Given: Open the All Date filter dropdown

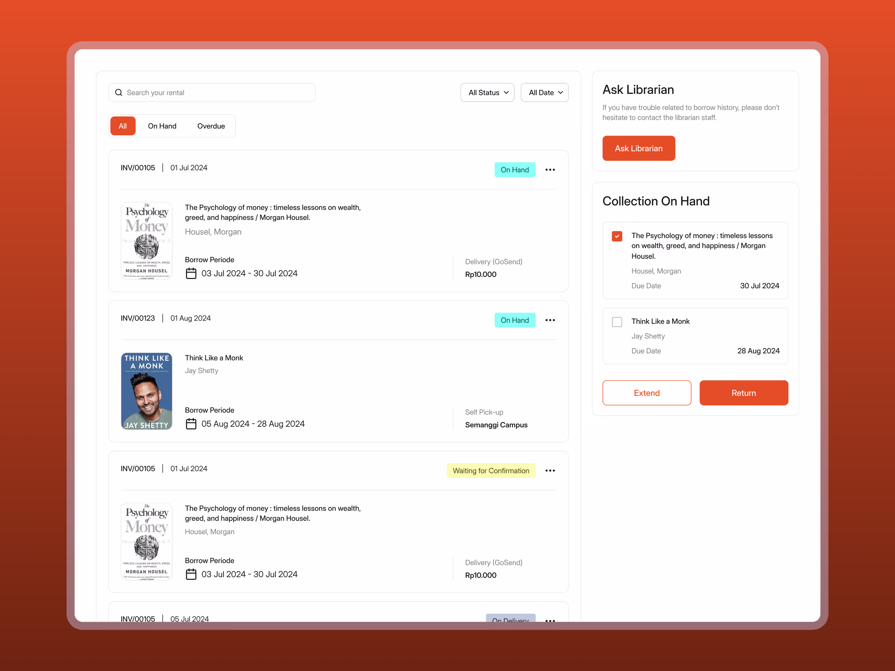Looking at the screenshot, I should [x=545, y=93].
